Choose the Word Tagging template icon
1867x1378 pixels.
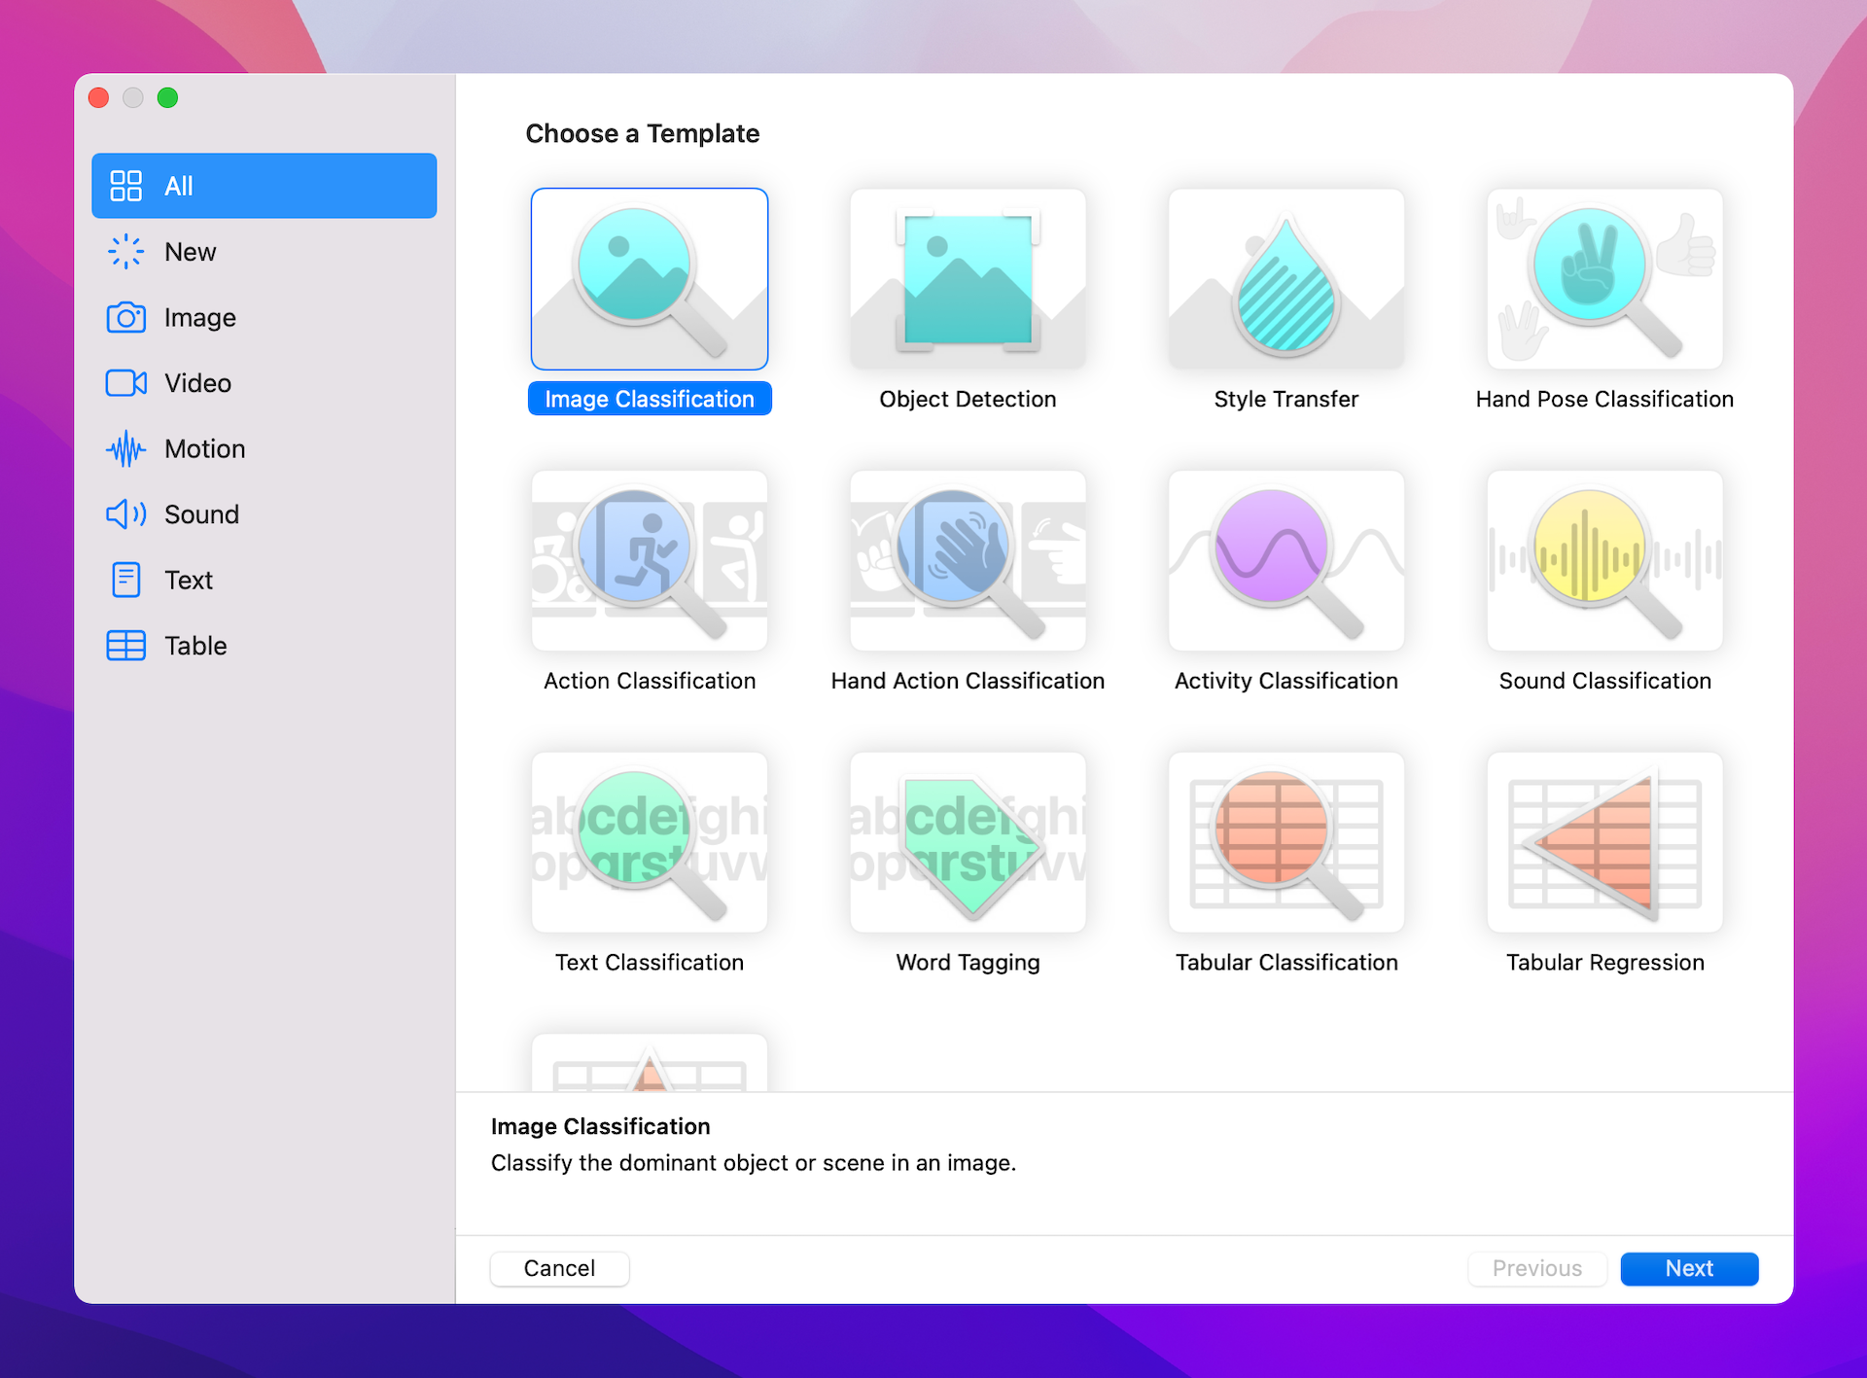[x=968, y=842]
